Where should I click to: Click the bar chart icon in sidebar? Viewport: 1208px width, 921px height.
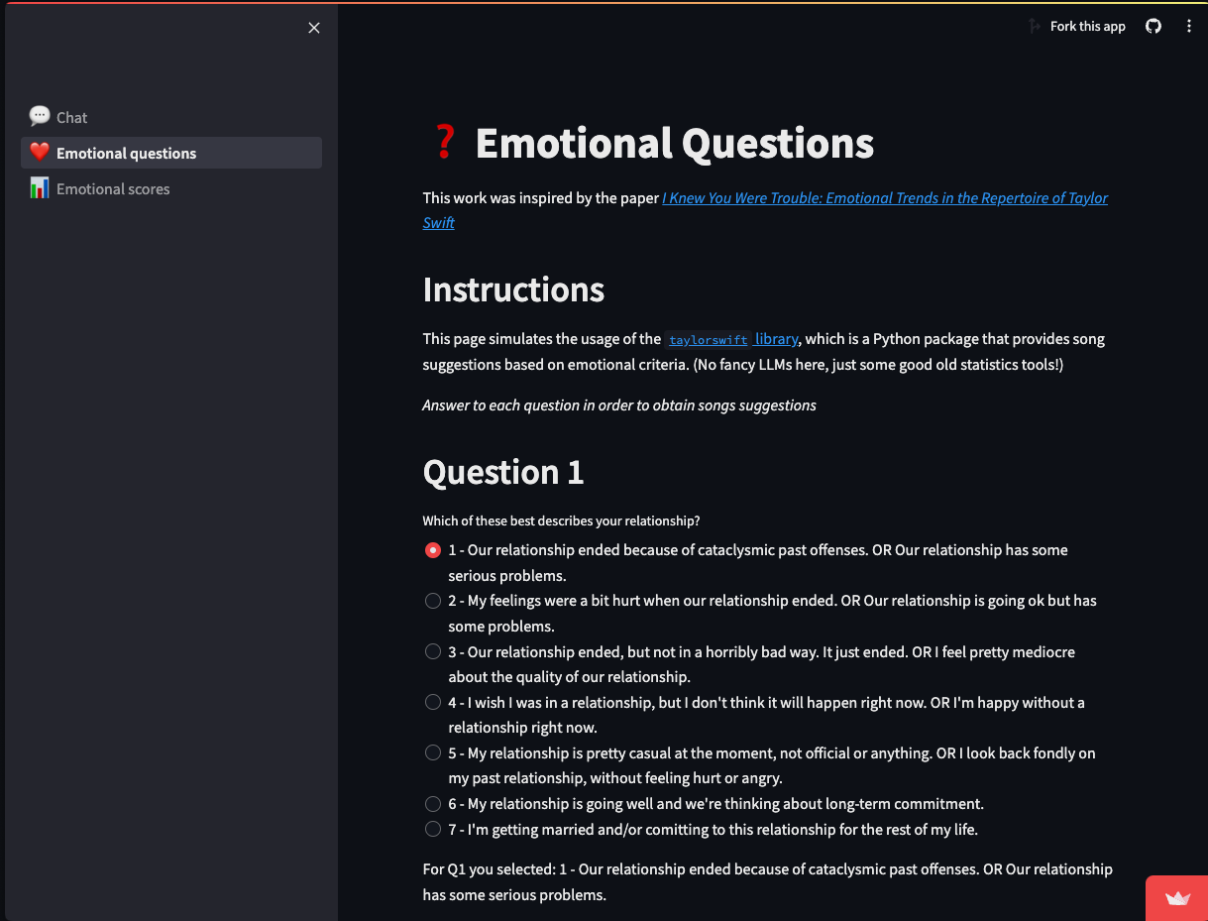[40, 187]
